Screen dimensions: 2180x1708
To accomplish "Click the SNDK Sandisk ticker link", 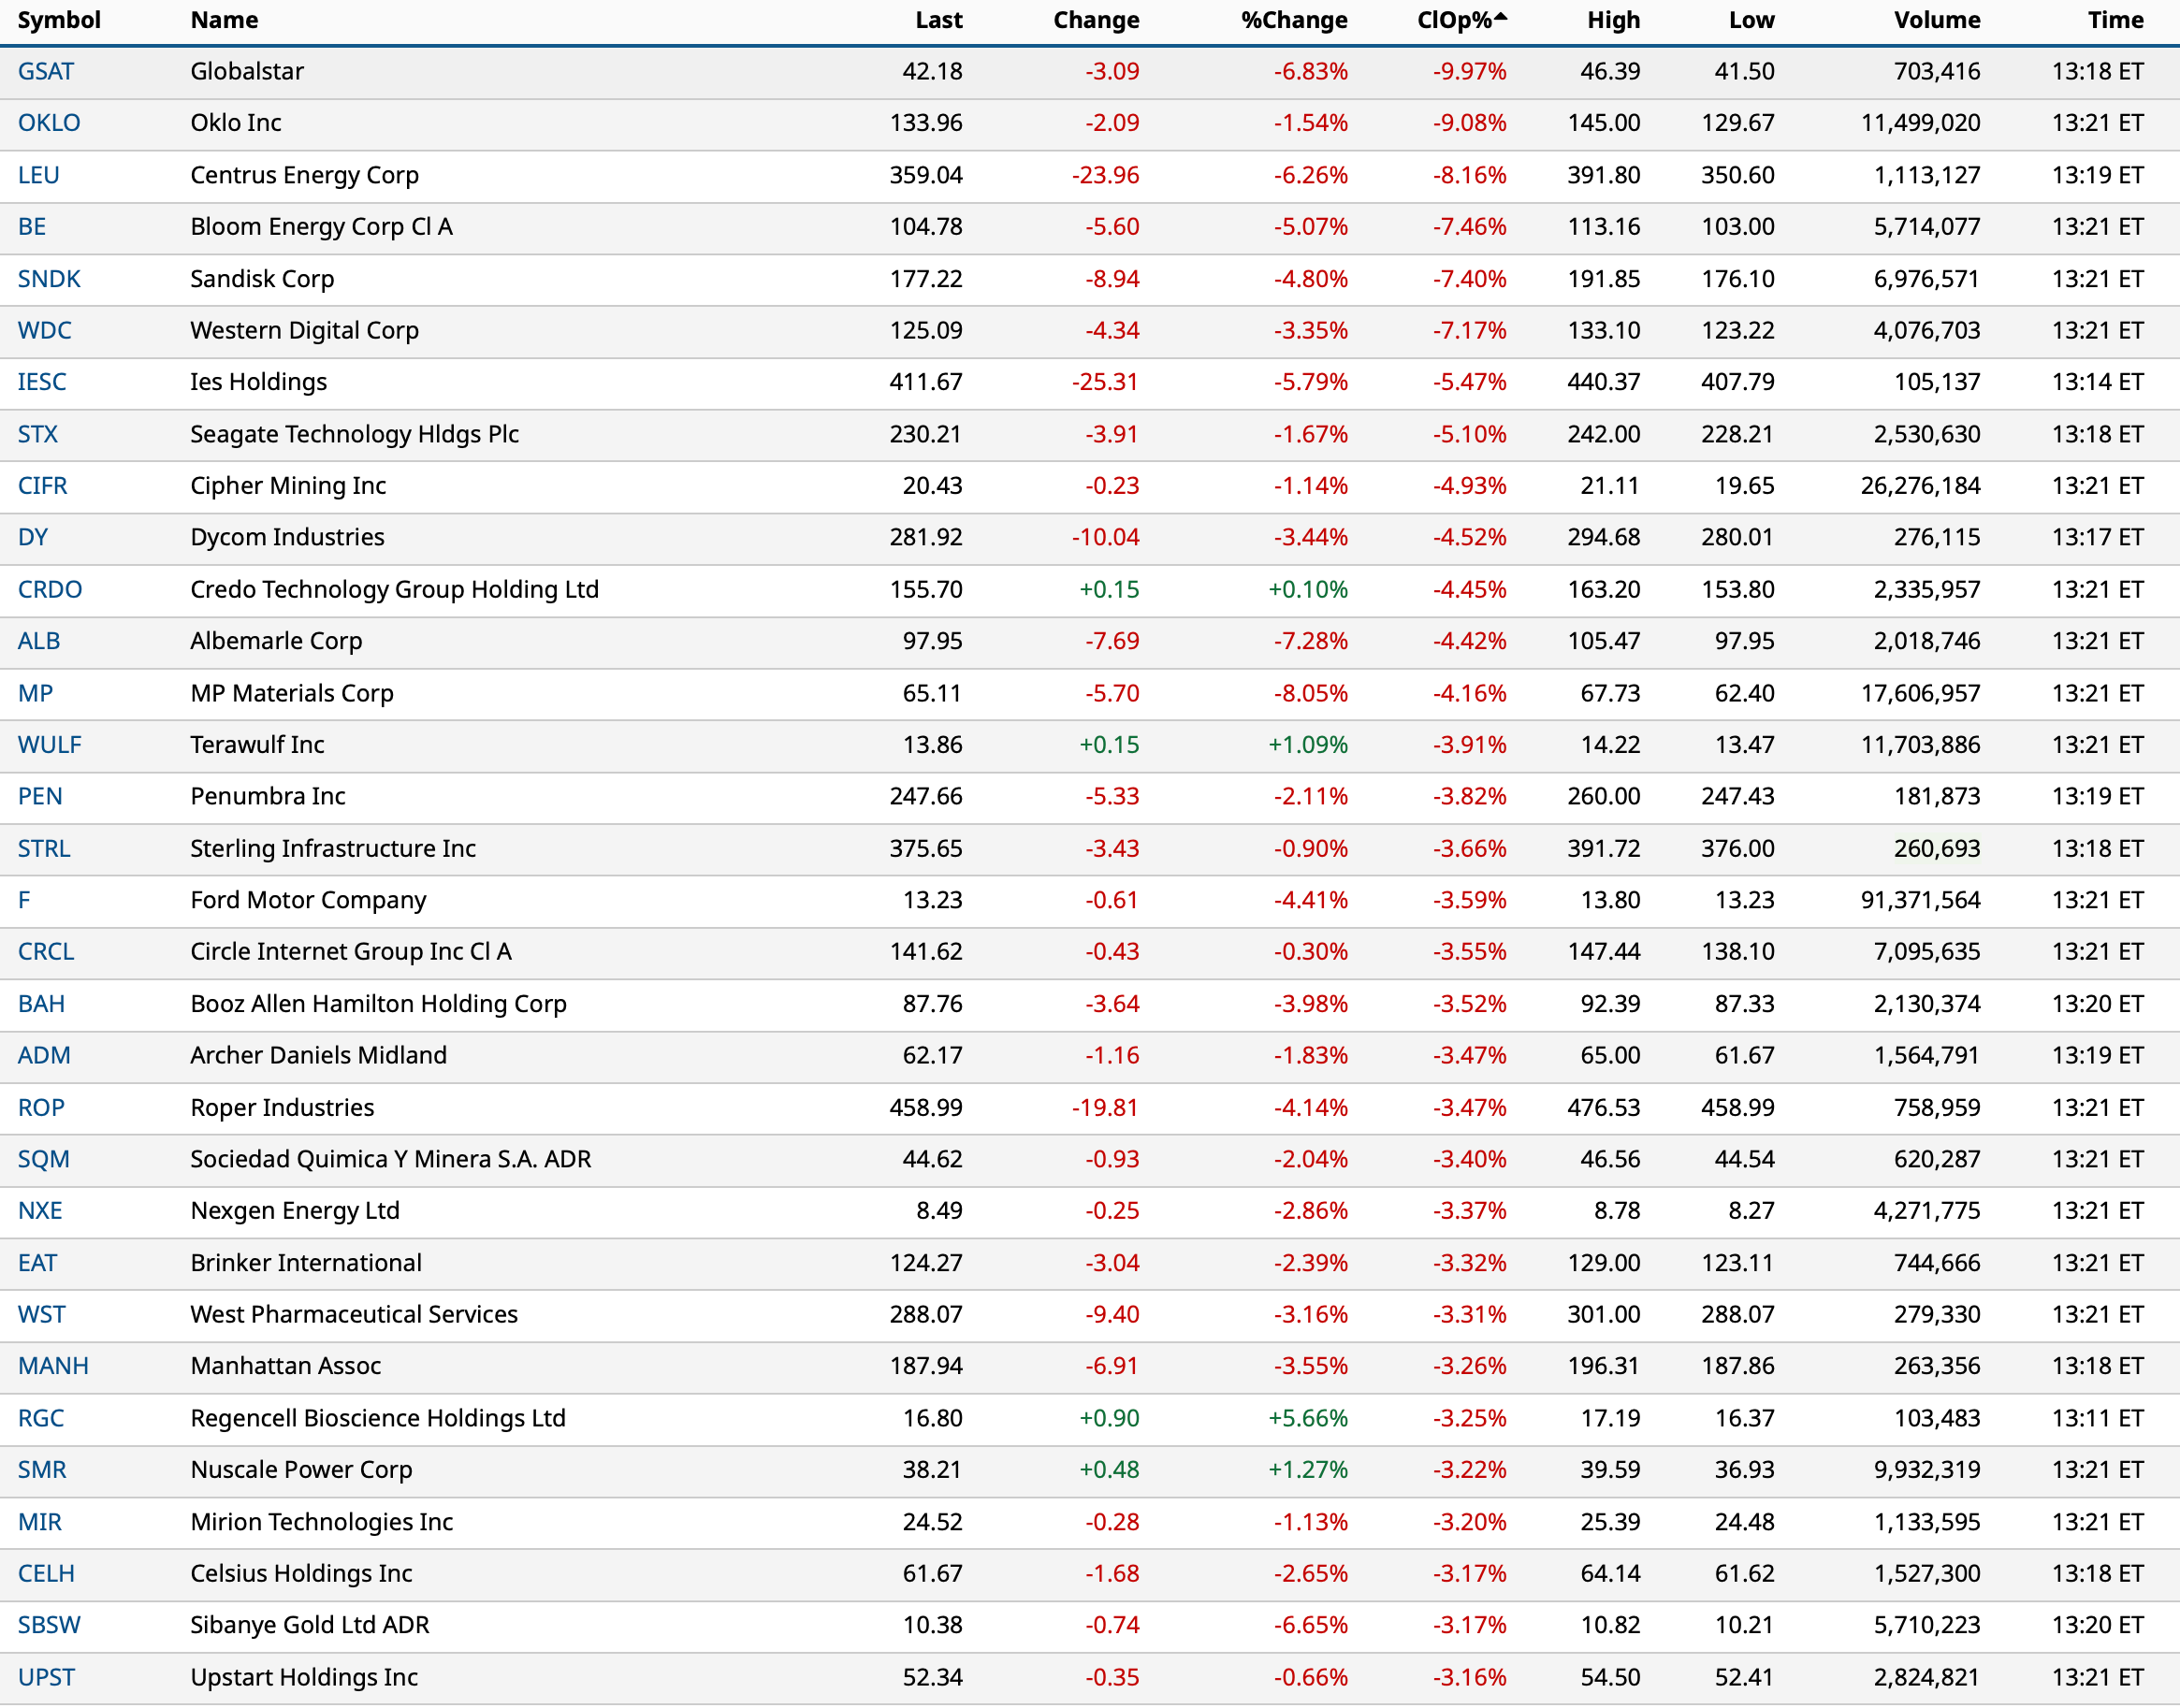I will click(x=49, y=279).
